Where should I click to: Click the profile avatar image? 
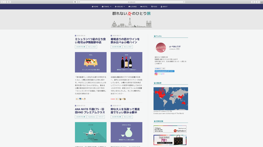click(x=161, y=47)
